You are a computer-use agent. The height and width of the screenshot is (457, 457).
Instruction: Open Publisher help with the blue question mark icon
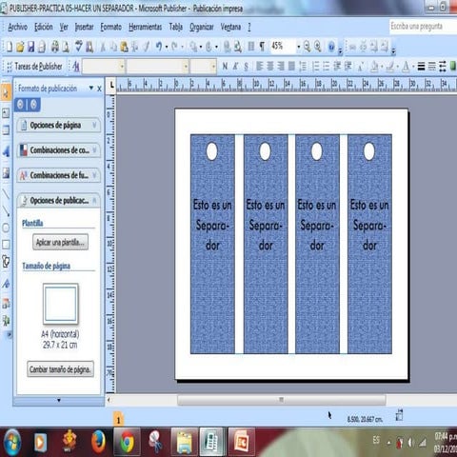click(331, 47)
